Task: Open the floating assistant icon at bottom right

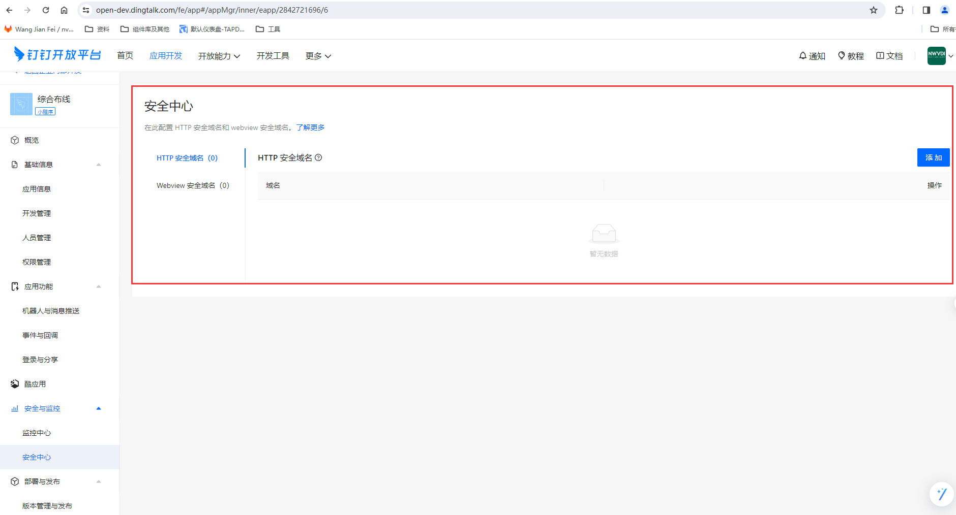Action: [942, 494]
